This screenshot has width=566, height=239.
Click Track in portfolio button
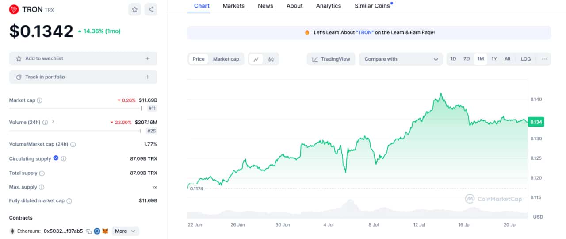pos(83,77)
